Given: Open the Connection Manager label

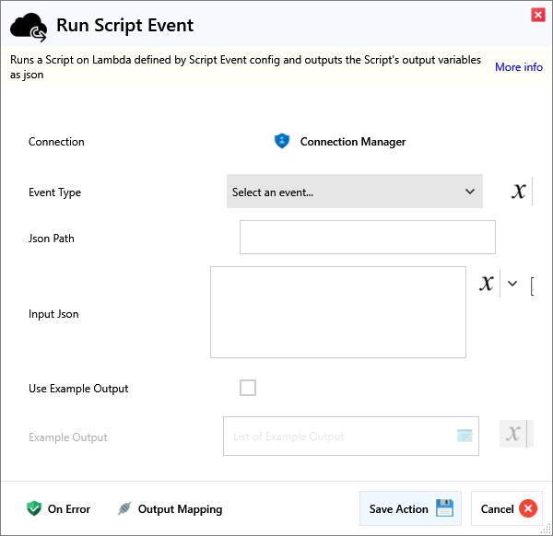Looking at the screenshot, I should 352,142.
